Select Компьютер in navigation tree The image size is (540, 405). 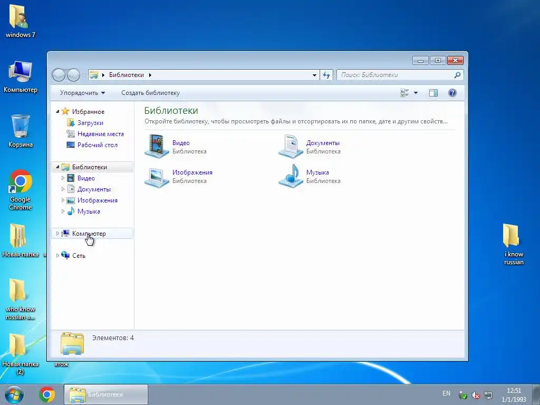(89, 234)
